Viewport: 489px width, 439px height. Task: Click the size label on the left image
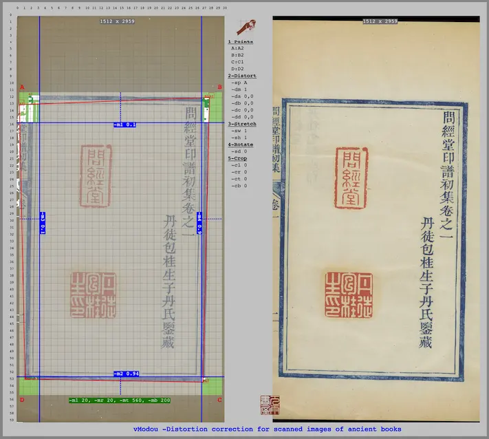tap(117, 21)
